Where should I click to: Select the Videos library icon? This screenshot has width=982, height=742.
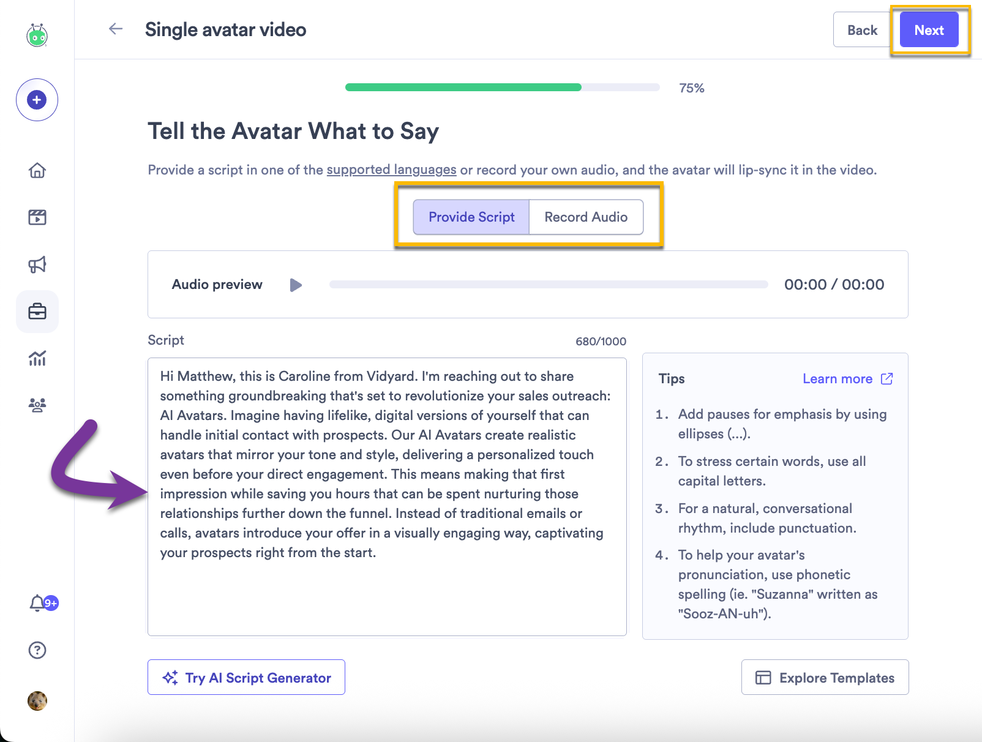(x=37, y=217)
